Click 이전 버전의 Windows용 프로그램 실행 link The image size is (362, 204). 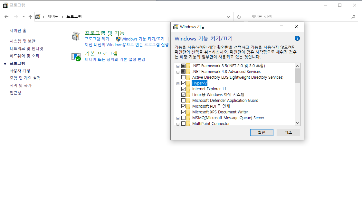[x=127, y=45]
